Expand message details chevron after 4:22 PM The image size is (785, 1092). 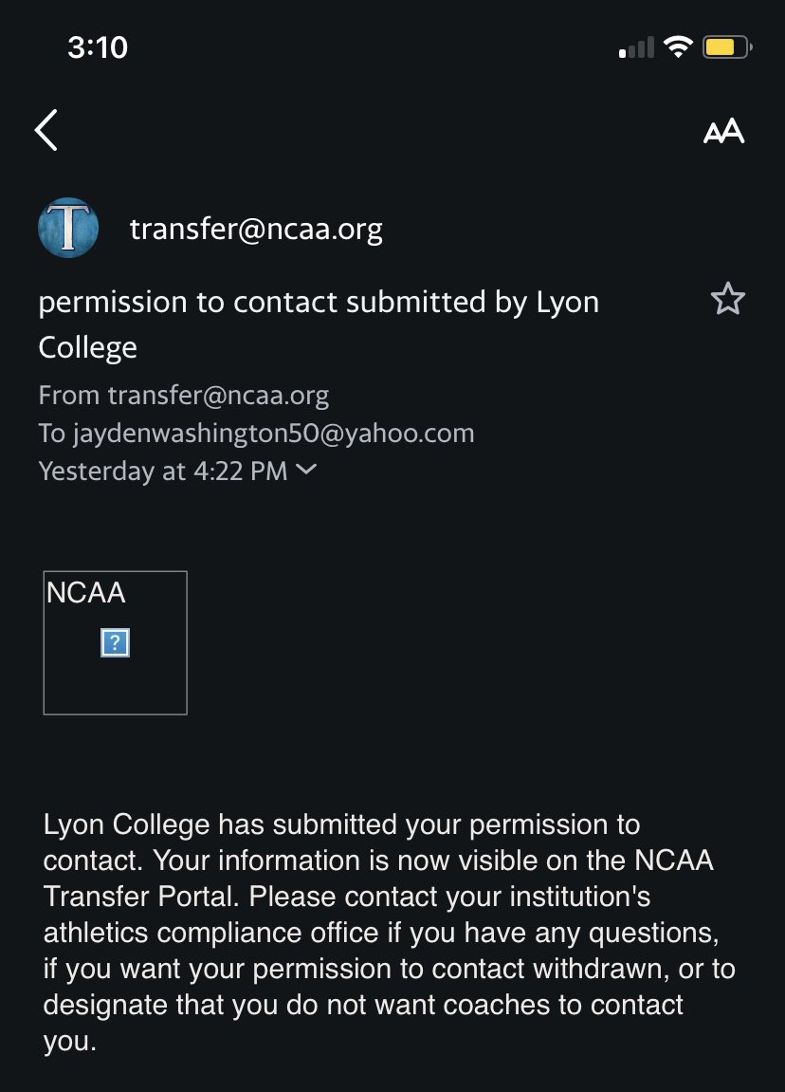306,470
